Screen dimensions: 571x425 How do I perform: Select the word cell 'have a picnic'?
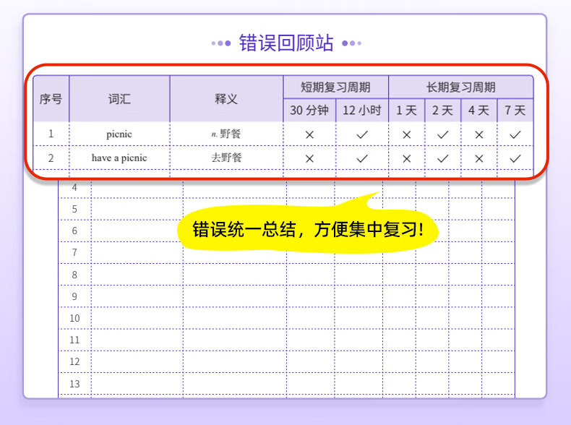119,158
